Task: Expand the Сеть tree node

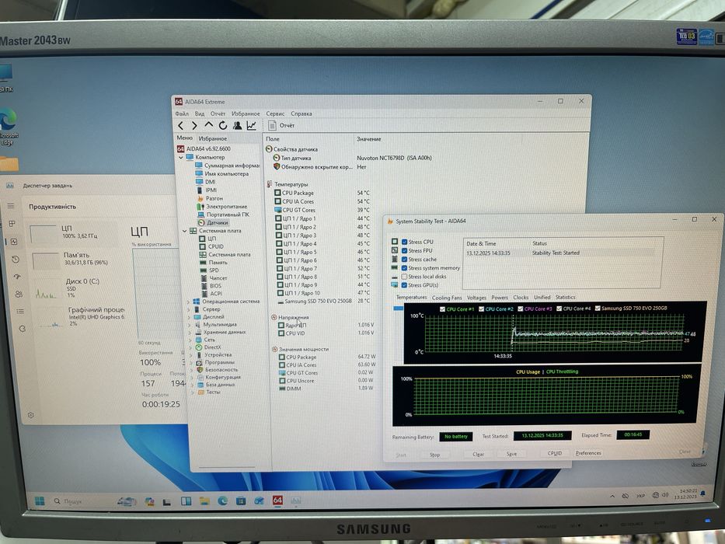Action: point(190,340)
